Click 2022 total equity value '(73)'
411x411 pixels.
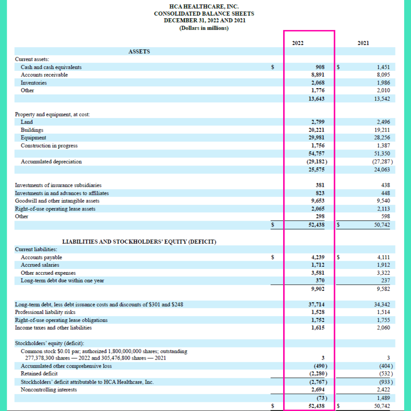click(322, 398)
